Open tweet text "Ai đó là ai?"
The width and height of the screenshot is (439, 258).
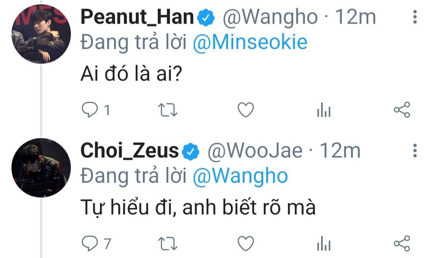[x=131, y=74]
